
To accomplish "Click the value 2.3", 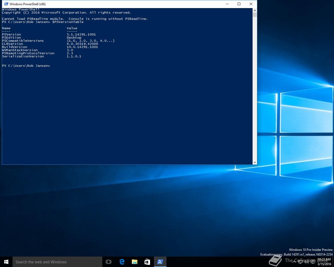I will (x=70, y=53).
